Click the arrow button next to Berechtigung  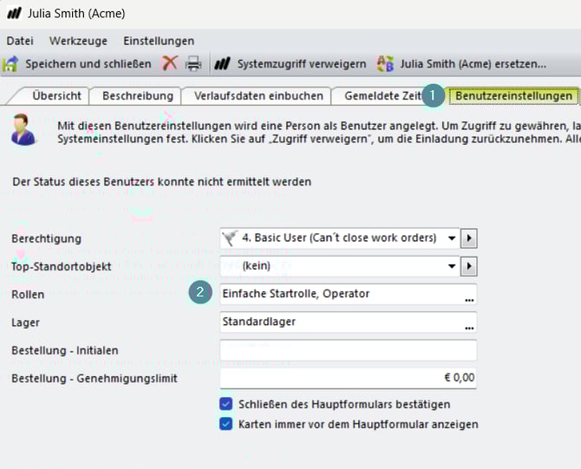[469, 238]
